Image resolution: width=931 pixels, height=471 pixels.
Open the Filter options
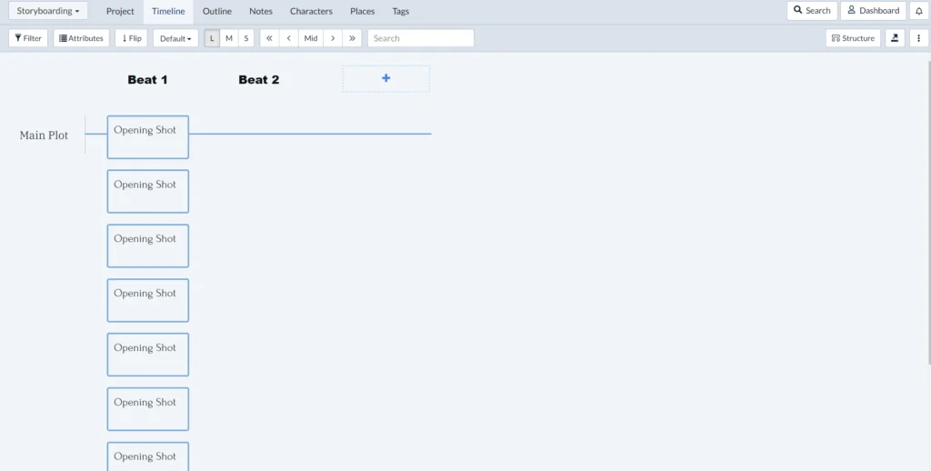(28, 38)
